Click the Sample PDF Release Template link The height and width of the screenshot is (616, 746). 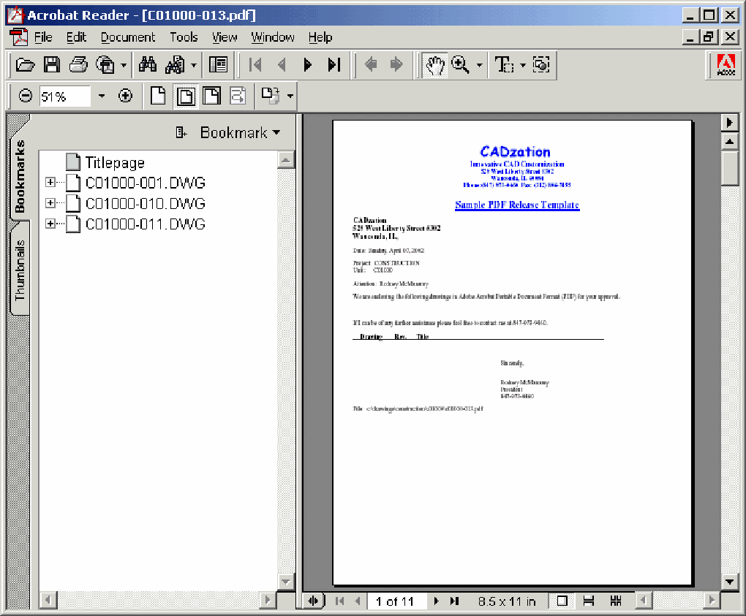[516, 205]
